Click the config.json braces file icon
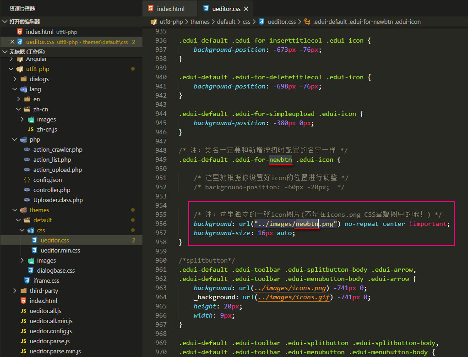468x357 pixels. pos(27,180)
